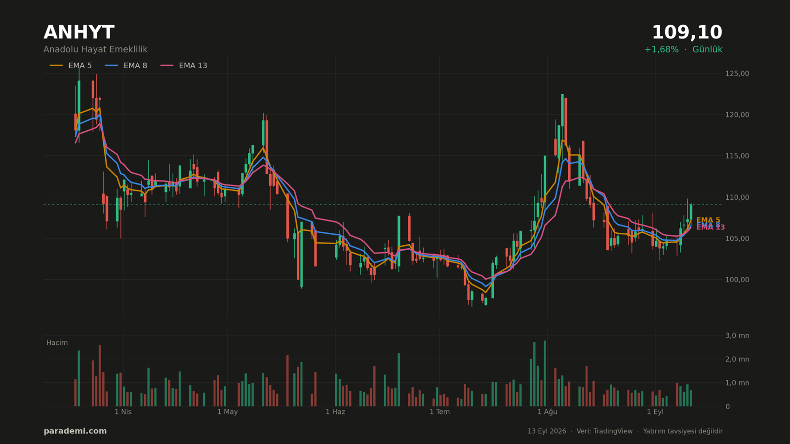This screenshot has width=790, height=444.
Task: Click the Günlük interval label
Action: tap(707, 50)
